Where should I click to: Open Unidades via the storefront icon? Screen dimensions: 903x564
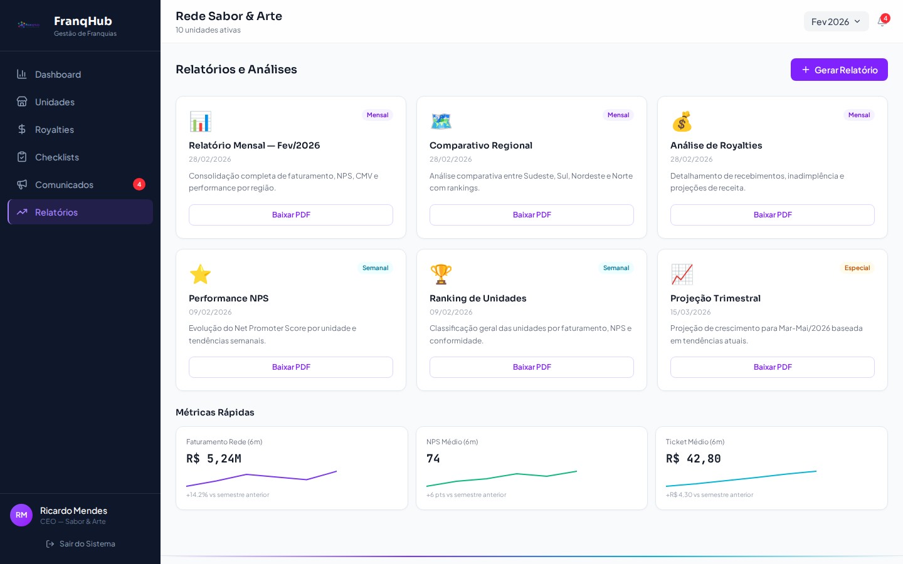(22, 102)
